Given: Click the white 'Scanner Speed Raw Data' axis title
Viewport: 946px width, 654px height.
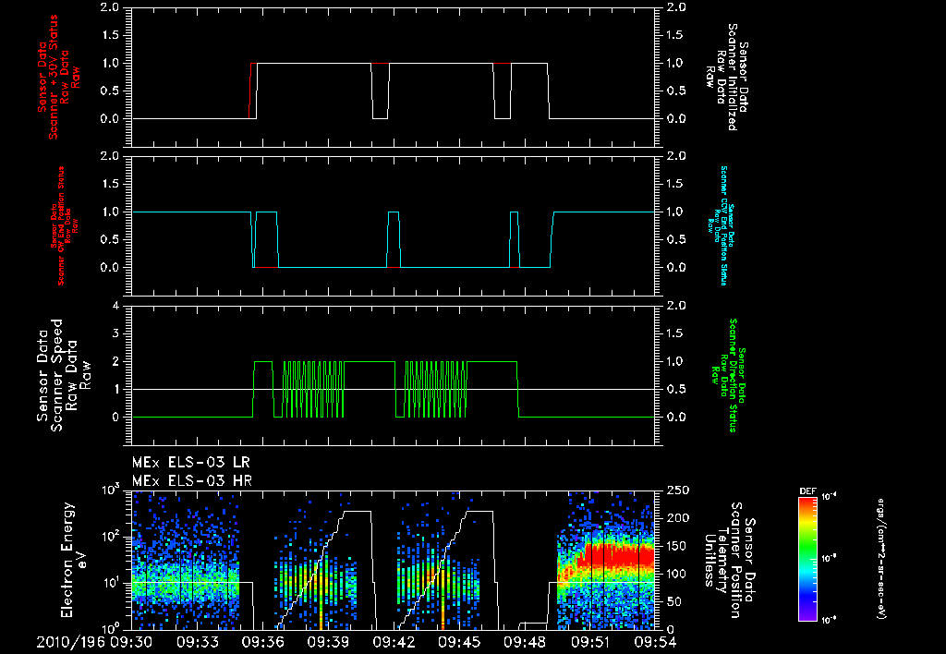Looking at the screenshot, I should 64,375.
